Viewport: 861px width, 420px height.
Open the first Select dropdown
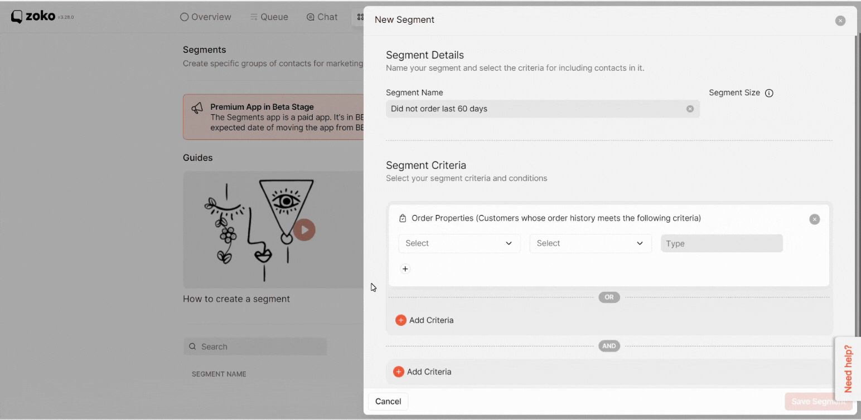459,243
